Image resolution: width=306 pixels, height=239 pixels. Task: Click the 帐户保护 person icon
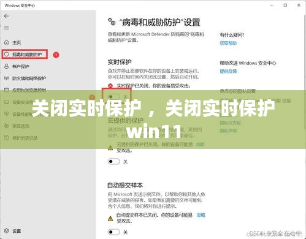tap(7, 66)
